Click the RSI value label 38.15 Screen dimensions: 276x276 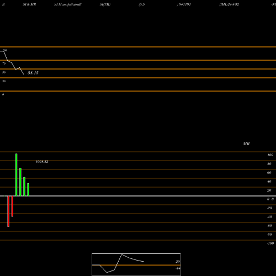pos(33,73)
